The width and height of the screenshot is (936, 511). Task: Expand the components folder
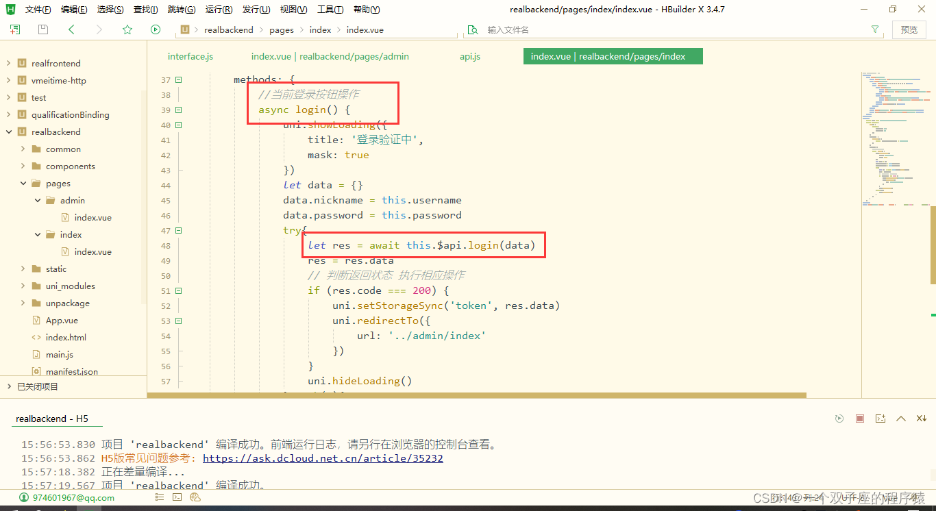[x=23, y=166]
